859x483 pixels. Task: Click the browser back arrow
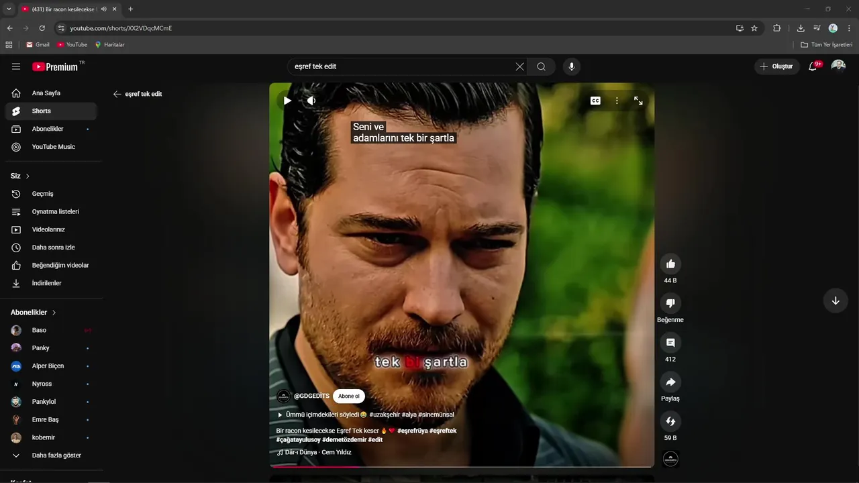tap(9, 28)
